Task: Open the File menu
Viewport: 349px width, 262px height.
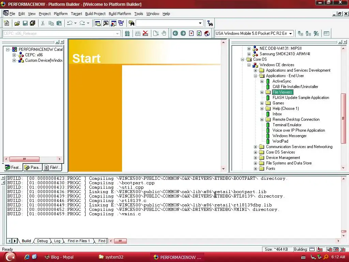Action: pos(12,14)
